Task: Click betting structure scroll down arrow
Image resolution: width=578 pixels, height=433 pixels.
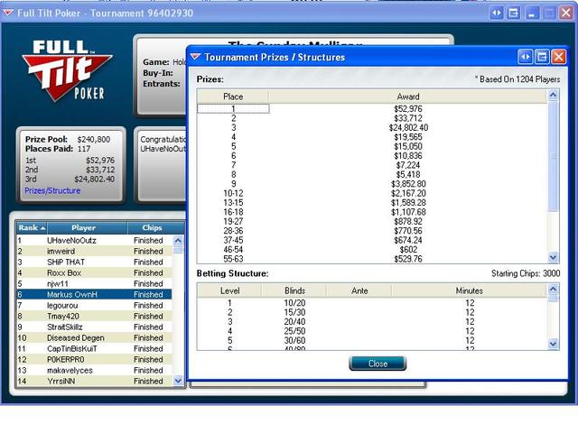Action: 553,344
